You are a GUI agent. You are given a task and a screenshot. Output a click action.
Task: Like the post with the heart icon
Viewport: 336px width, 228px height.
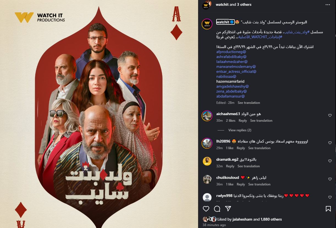pos(206,209)
